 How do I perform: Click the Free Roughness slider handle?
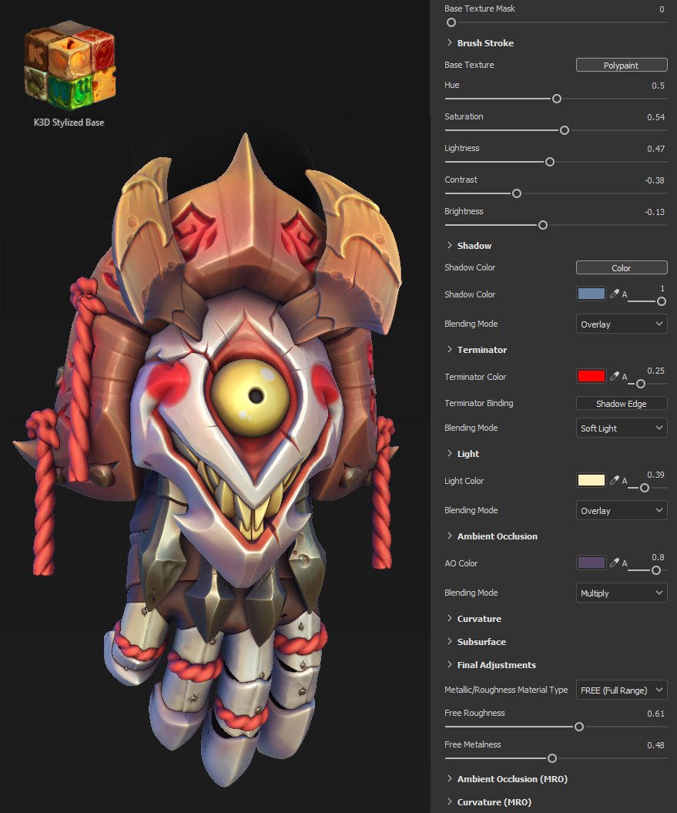[579, 727]
